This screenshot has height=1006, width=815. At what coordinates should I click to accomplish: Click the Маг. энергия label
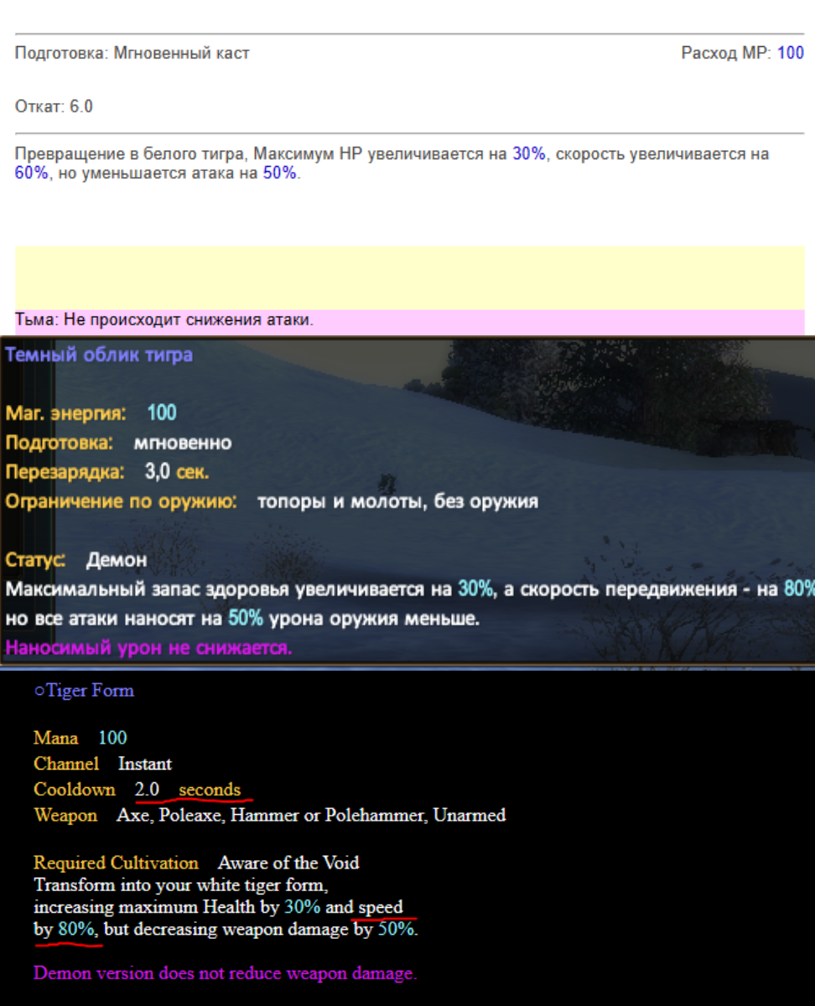coord(66,412)
